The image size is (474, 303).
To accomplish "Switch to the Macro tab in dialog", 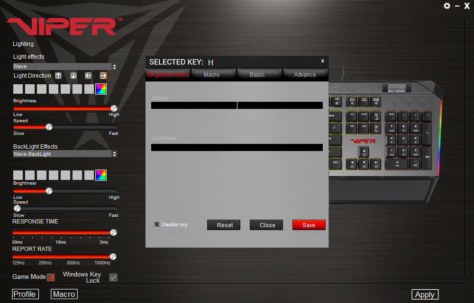I will point(213,74).
